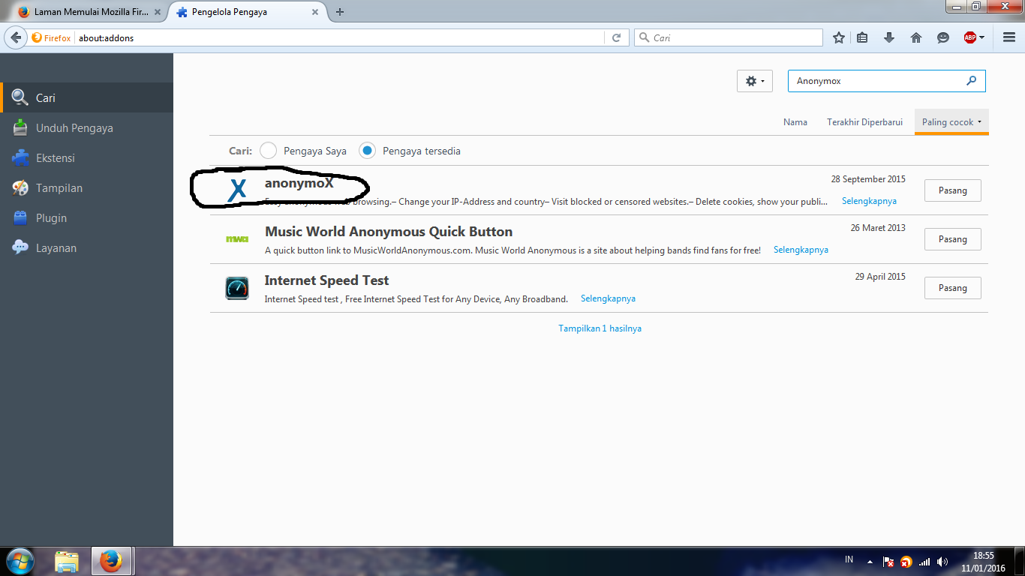Install Internet Speed Test via Pasang

pos(952,288)
